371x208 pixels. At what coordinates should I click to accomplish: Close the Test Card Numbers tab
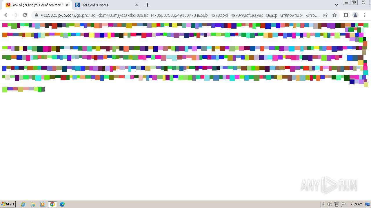tap(137, 5)
